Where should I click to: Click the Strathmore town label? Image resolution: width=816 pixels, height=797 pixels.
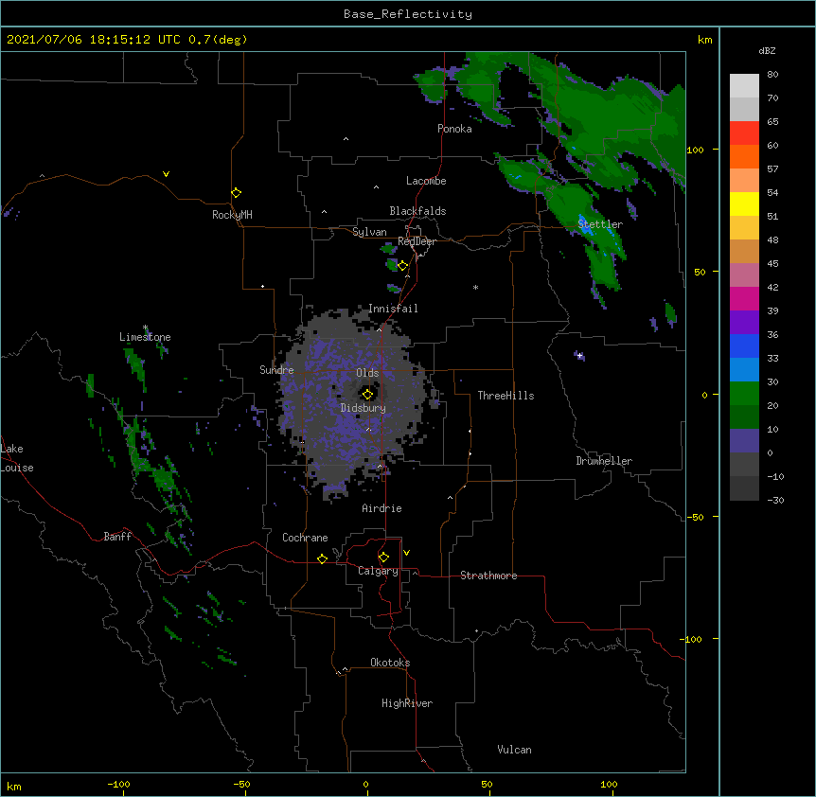pos(488,576)
